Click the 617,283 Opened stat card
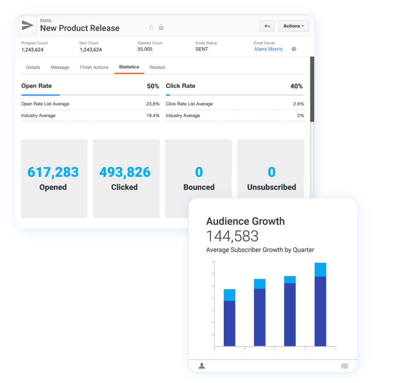 click(x=54, y=179)
